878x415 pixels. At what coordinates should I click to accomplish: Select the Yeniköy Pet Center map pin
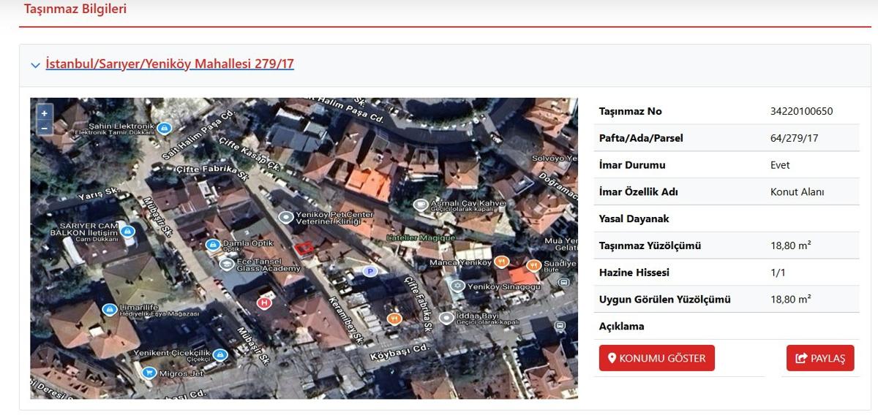[x=286, y=218]
